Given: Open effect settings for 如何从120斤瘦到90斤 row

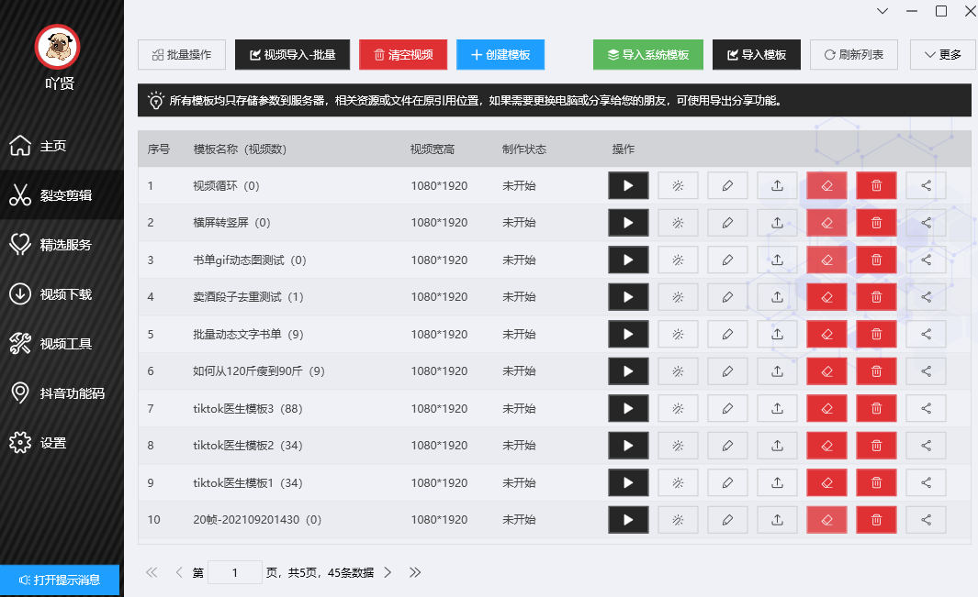Looking at the screenshot, I should (678, 370).
